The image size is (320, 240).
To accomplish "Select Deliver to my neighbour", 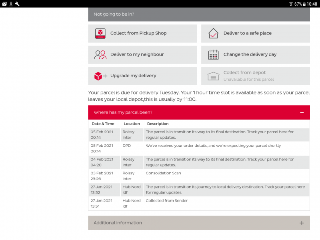I will 137,54.
